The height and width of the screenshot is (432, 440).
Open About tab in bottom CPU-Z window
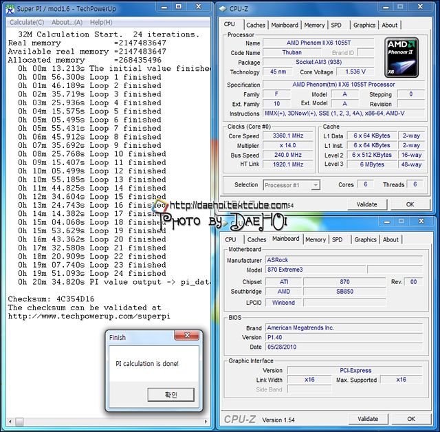pos(390,239)
